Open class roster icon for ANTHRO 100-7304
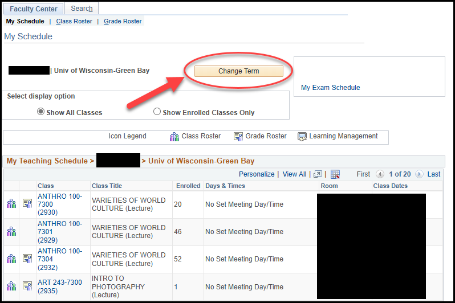This screenshot has width=455, height=303. [x=11, y=259]
